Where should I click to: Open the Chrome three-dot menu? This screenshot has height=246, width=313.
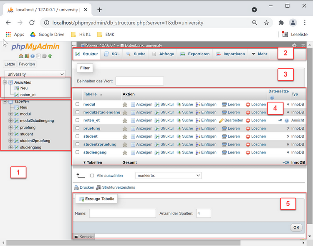pyautogui.click(x=305, y=23)
